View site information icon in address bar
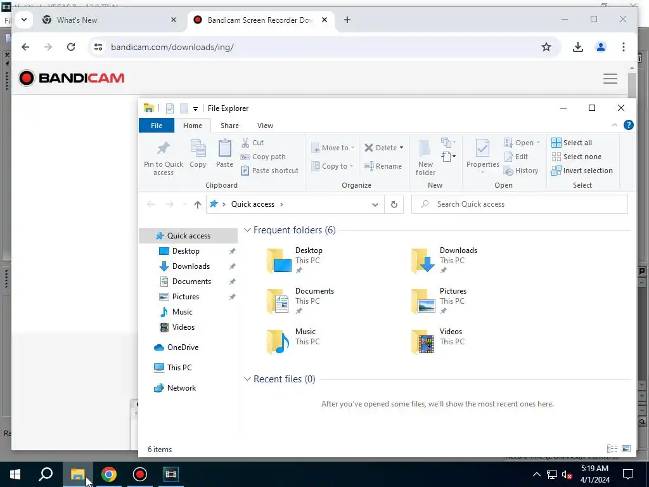Screen dimensions: 649x487 [x=98, y=47]
